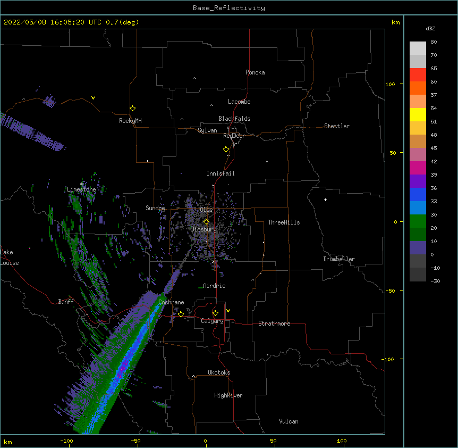The image size is (458, 448).
Task: Click the RockyMH label
Action: pyautogui.click(x=130, y=121)
